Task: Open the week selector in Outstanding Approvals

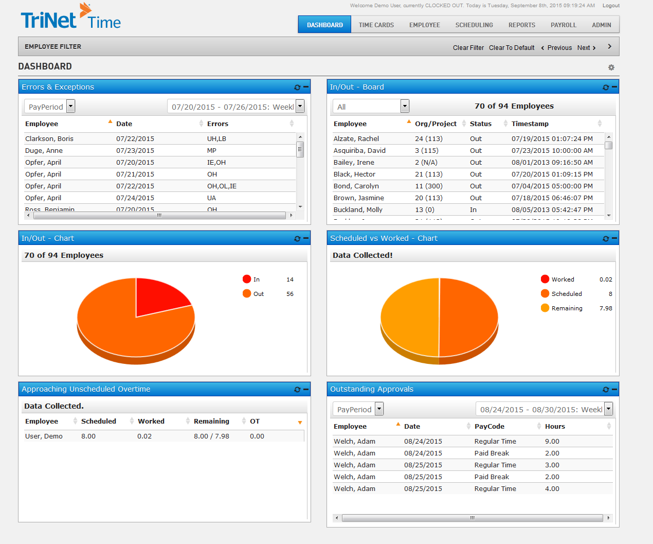Action: pos(608,409)
